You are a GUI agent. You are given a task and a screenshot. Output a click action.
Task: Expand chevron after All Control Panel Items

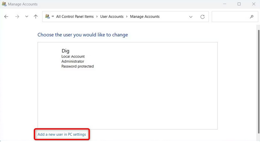click(97, 16)
